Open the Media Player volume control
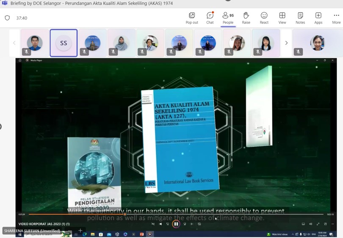 coord(311,224)
